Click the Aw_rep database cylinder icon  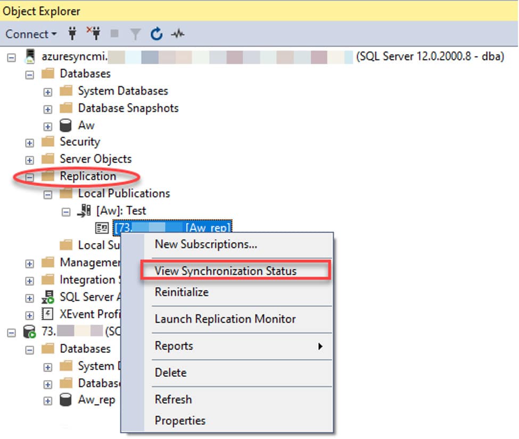(65, 400)
